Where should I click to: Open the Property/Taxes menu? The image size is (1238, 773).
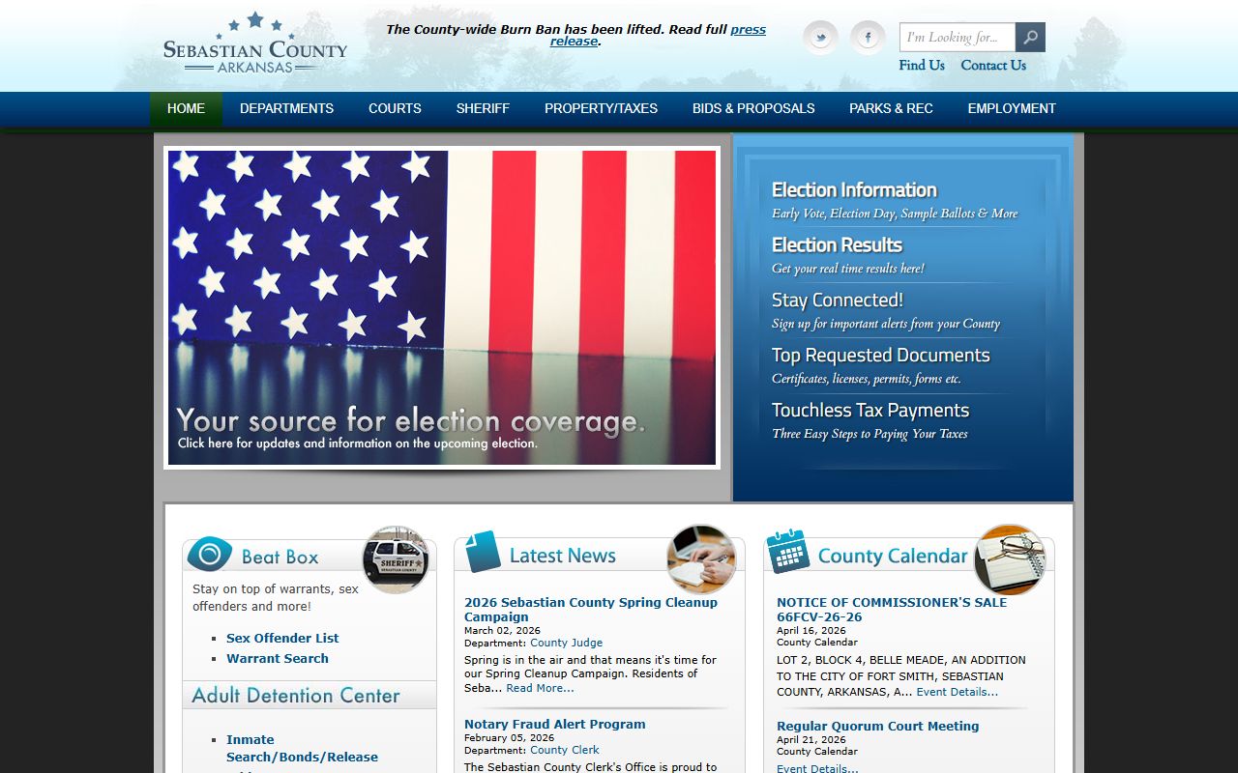(601, 108)
